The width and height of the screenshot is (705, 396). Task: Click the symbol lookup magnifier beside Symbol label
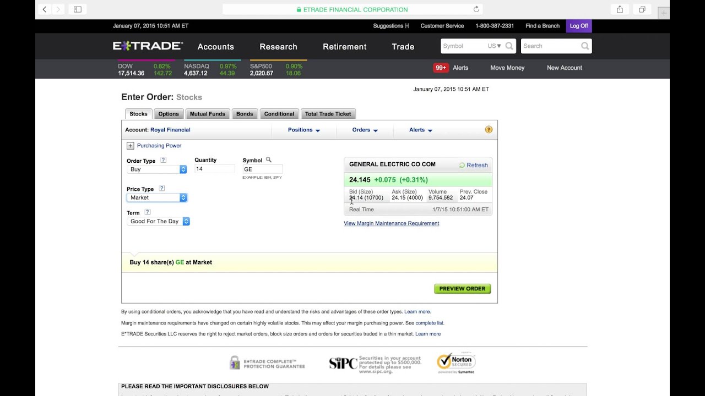point(269,159)
